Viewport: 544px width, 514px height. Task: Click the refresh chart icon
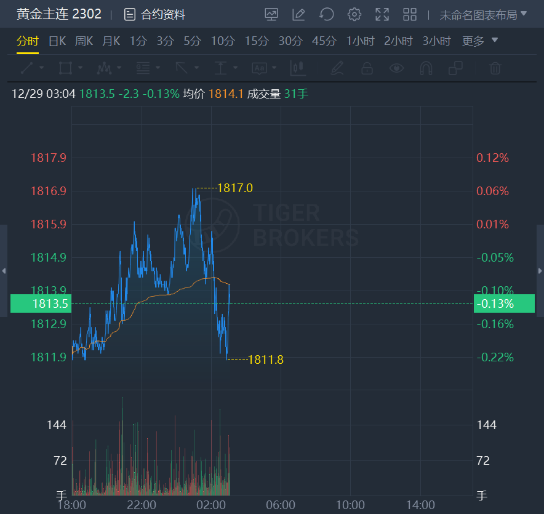click(x=327, y=14)
